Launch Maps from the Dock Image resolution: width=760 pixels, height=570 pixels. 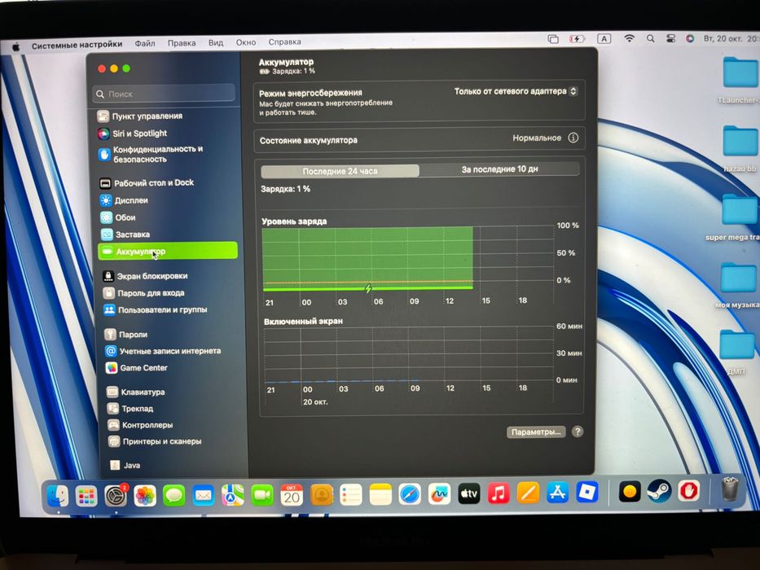coord(233,495)
